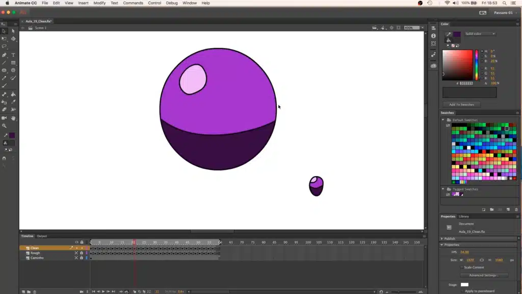Select the Text tool

tap(13, 55)
